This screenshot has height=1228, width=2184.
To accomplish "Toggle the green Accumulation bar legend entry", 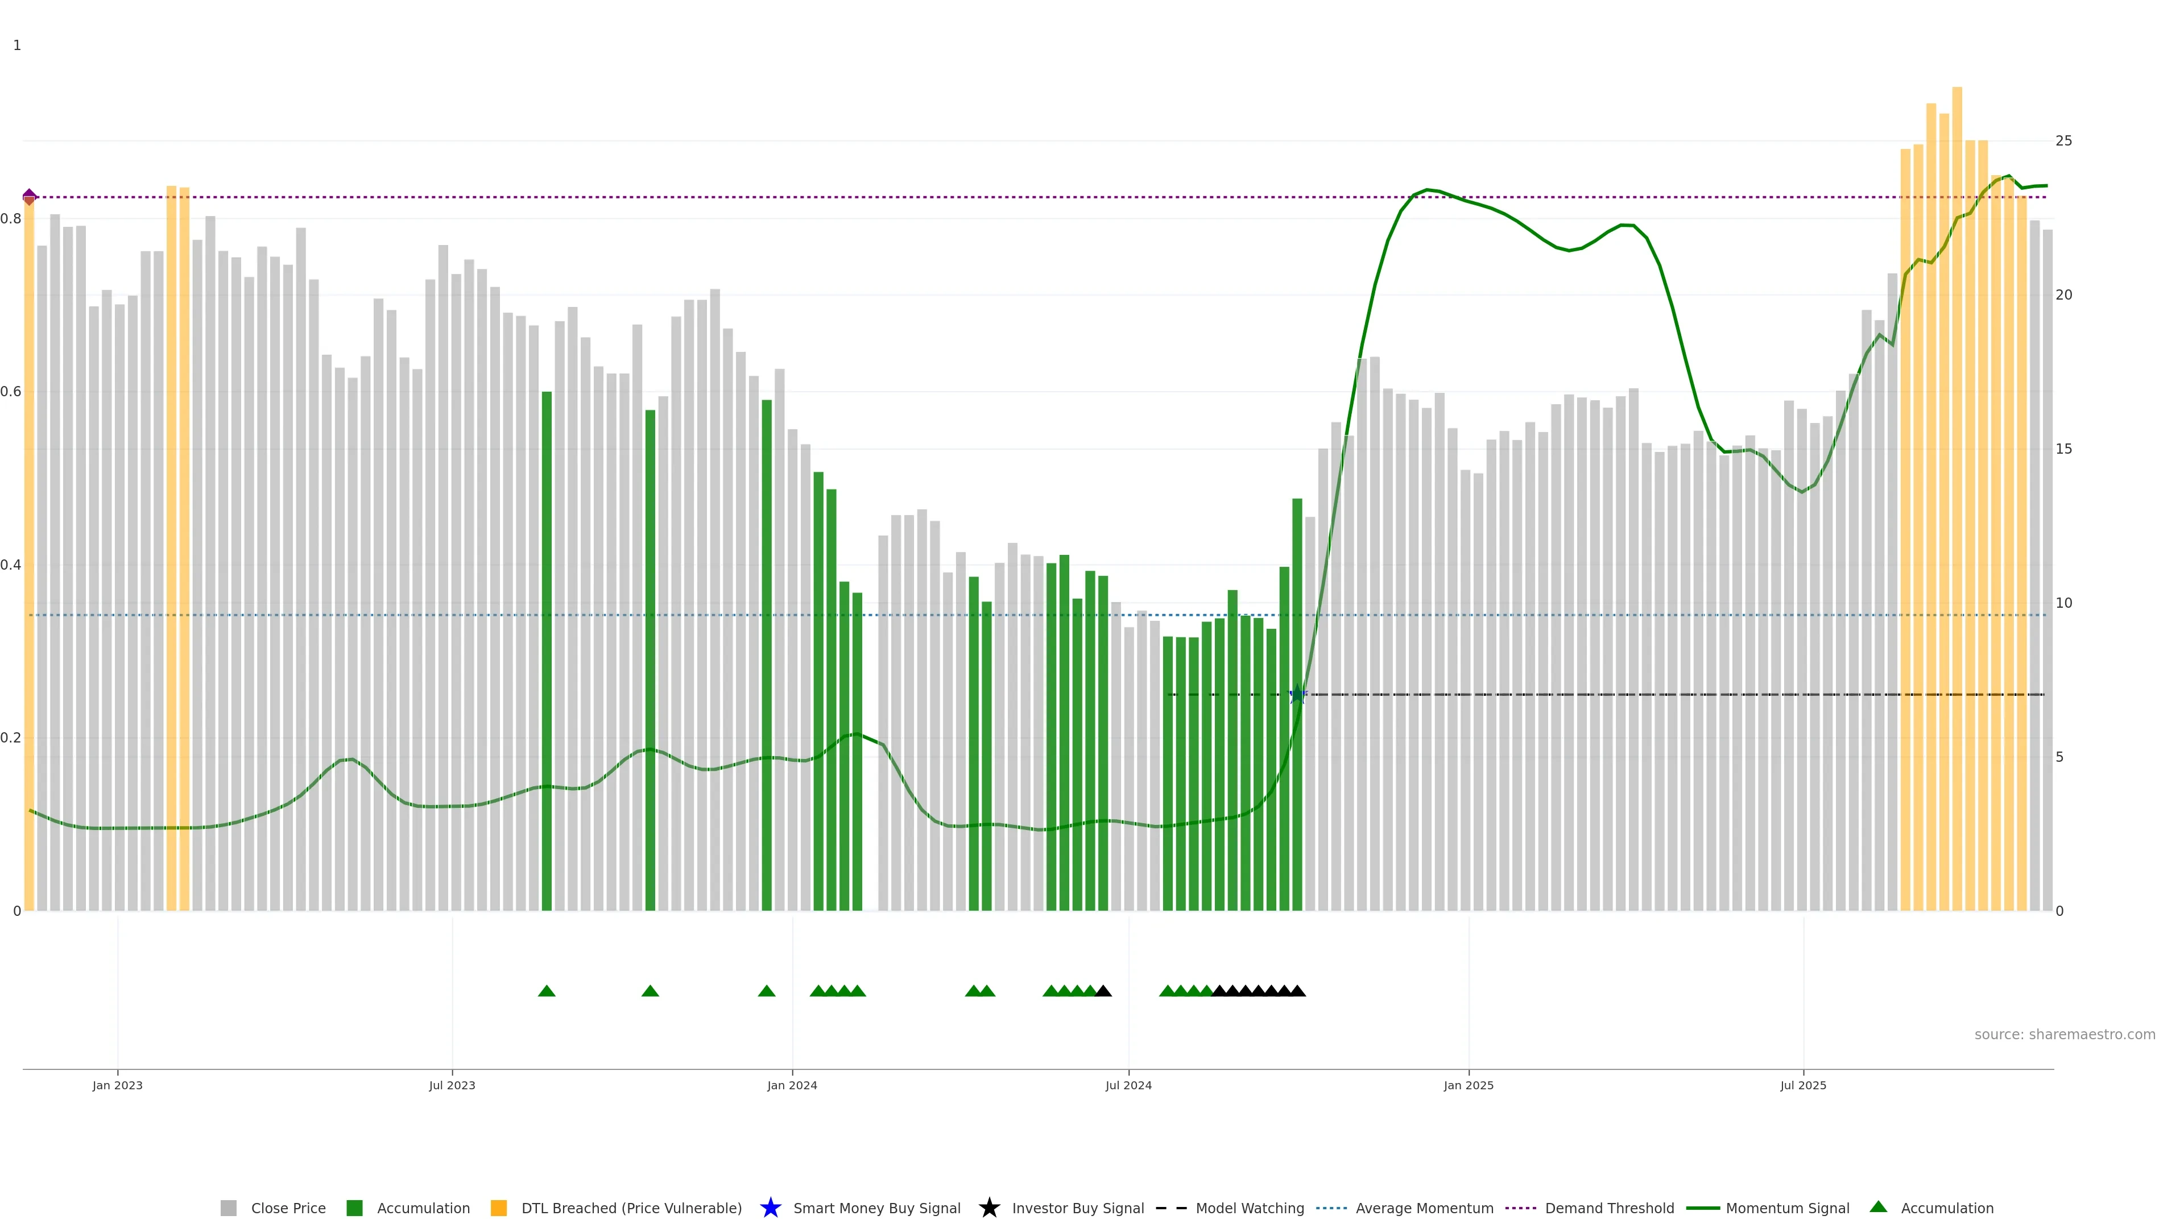I will 354,1208.
